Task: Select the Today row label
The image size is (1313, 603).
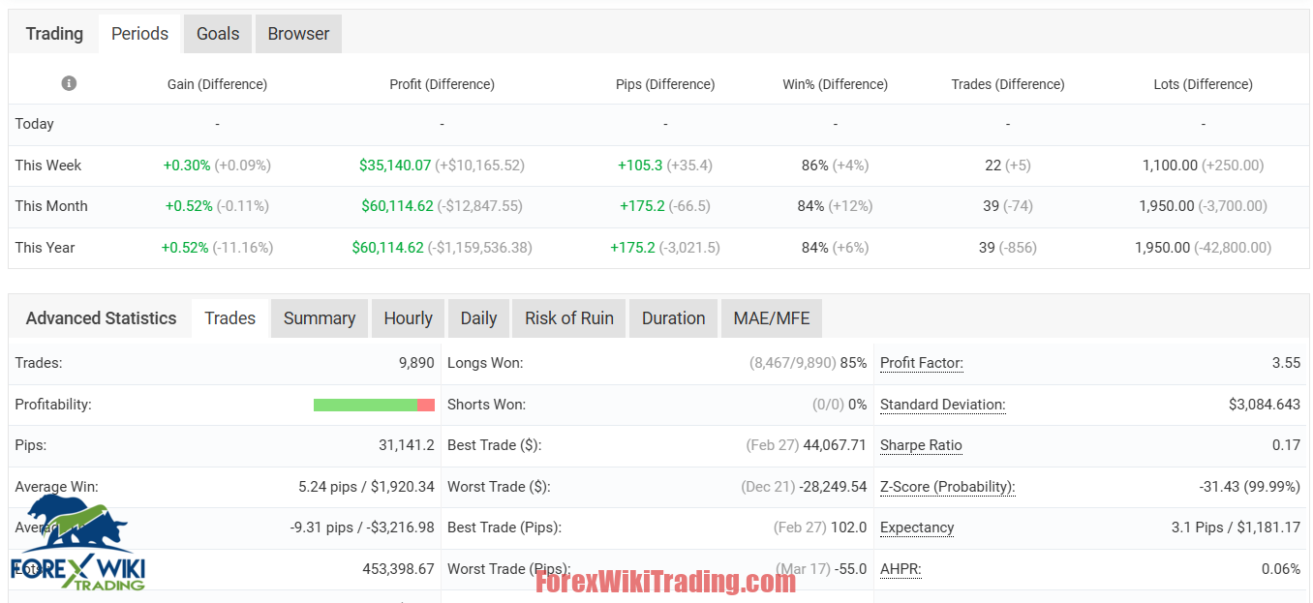Action: (x=35, y=124)
